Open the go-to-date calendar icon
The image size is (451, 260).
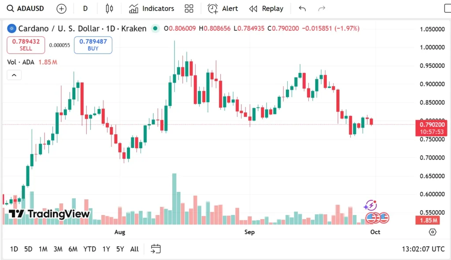(x=155, y=249)
